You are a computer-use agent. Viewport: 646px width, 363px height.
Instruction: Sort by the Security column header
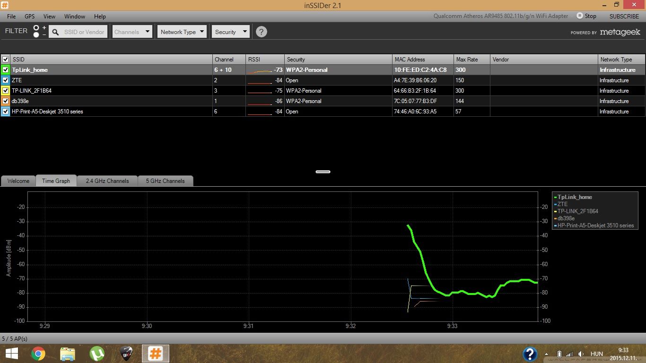coord(338,60)
